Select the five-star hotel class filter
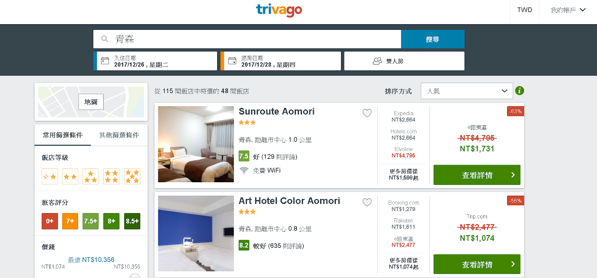The height and width of the screenshot is (278, 597). click(x=132, y=176)
